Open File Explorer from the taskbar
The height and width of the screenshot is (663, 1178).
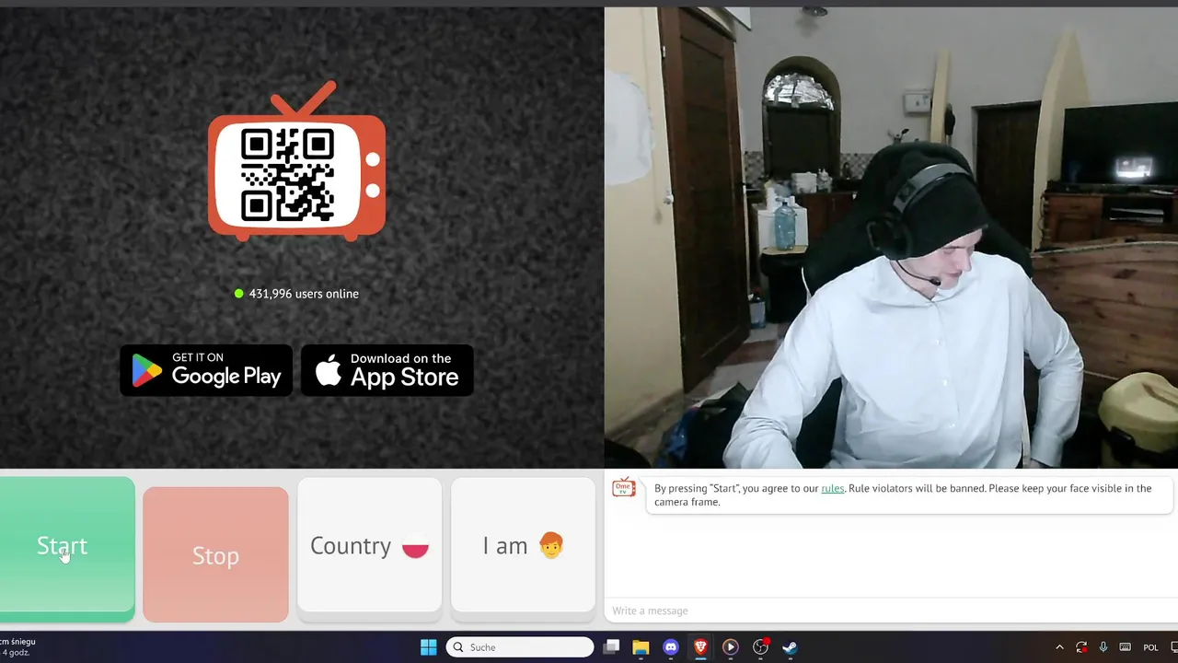pos(641,647)
